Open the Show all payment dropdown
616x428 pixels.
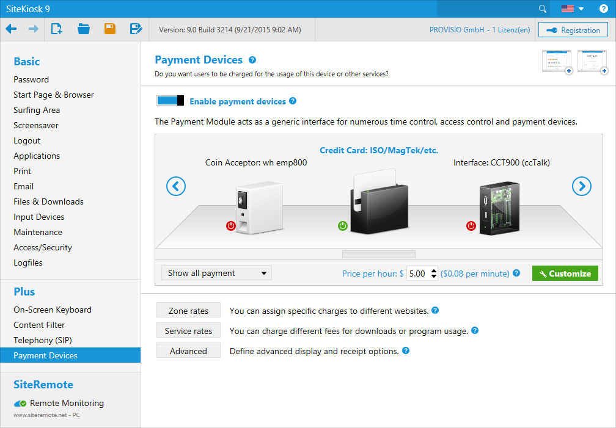tap(216, 273)
